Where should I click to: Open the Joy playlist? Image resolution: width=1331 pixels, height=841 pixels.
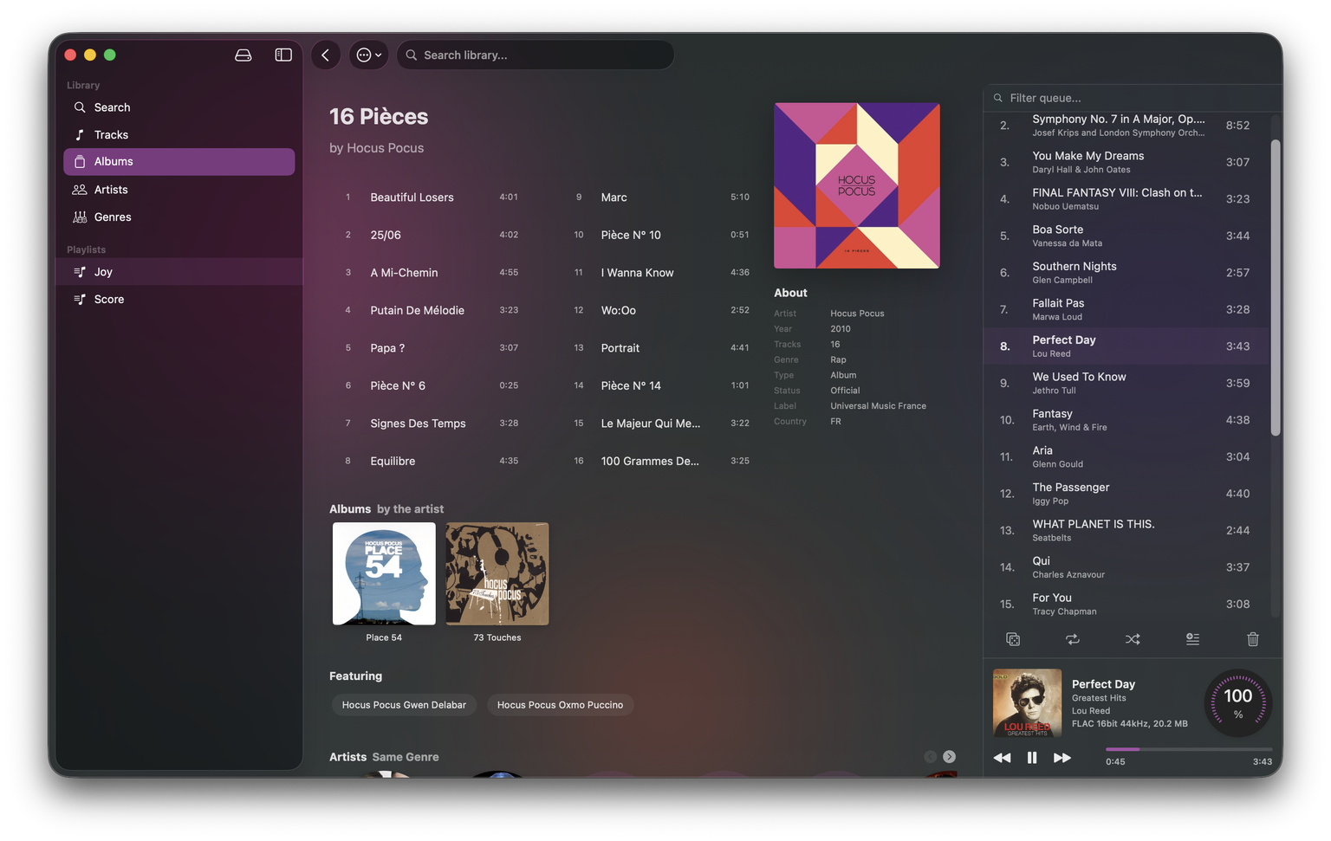tap(103, 271)
